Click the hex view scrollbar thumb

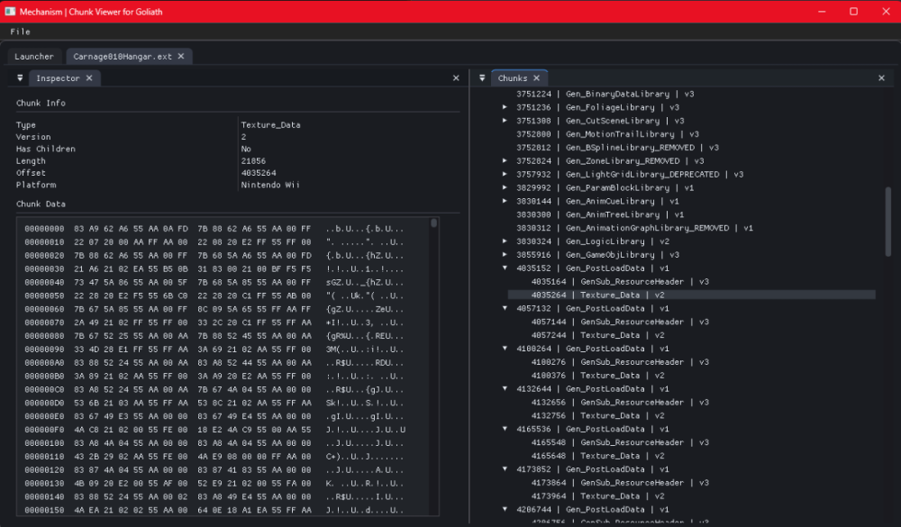coord(434,223)
